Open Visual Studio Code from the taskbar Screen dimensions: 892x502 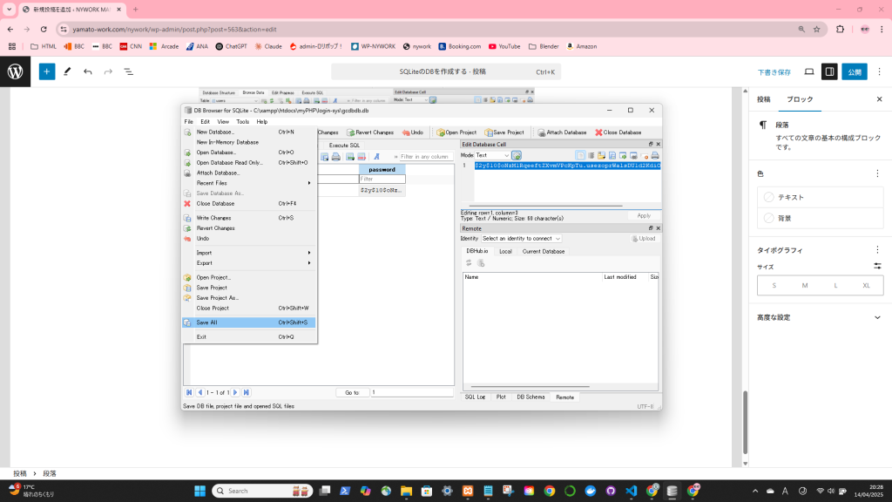[x=631, y=491]
